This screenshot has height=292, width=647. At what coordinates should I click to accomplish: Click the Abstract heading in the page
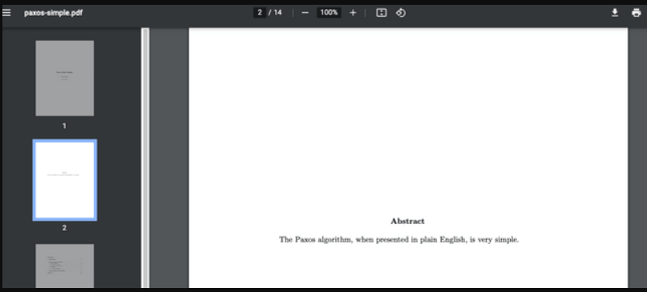point(407,221)
